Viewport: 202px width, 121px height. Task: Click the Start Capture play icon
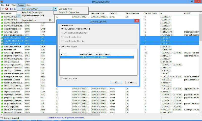click(3, 9)
